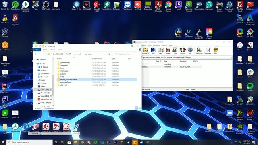Click FiveM in the breadcrumb path
Image resolution: width=258 pixels, height=145 pixels.
tap(68, 54)
